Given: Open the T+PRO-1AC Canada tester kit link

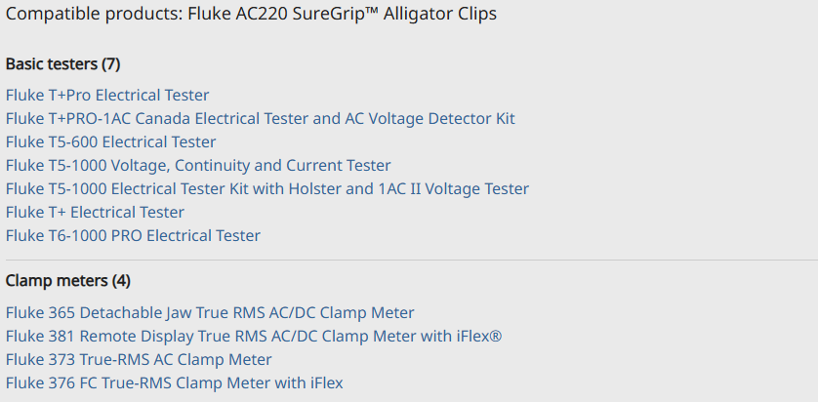Looking at the screenshot, I should pos(260,119).
